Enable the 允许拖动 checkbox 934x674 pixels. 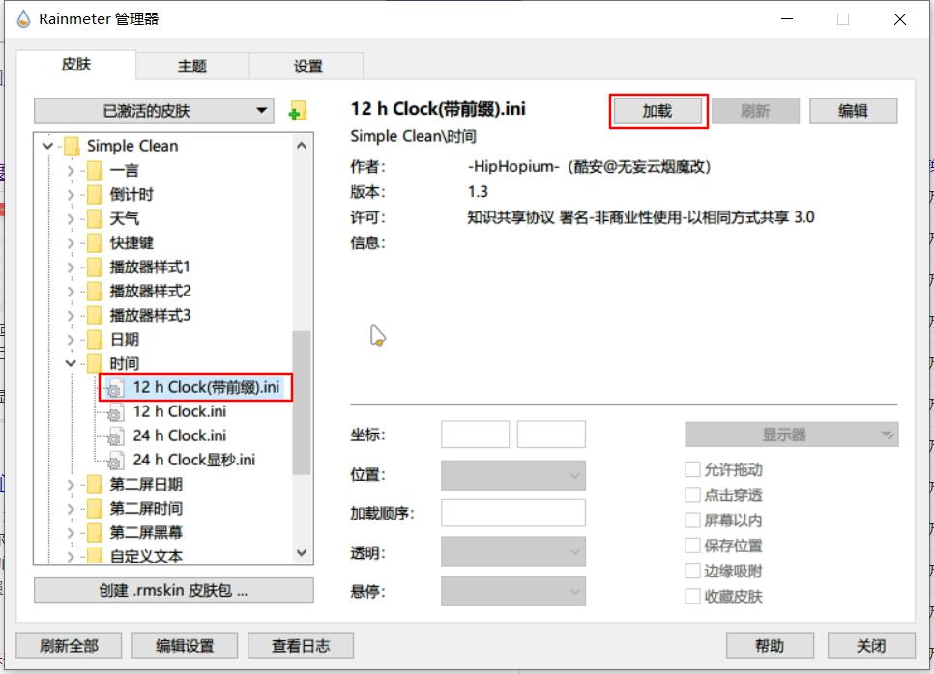point(691,470)
